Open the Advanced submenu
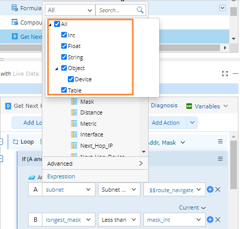 95,164
